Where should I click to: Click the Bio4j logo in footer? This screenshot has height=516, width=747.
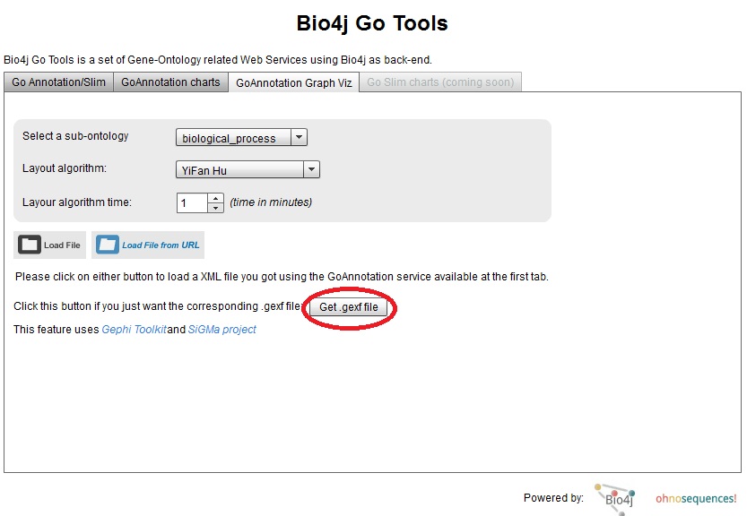coord(615,499)
